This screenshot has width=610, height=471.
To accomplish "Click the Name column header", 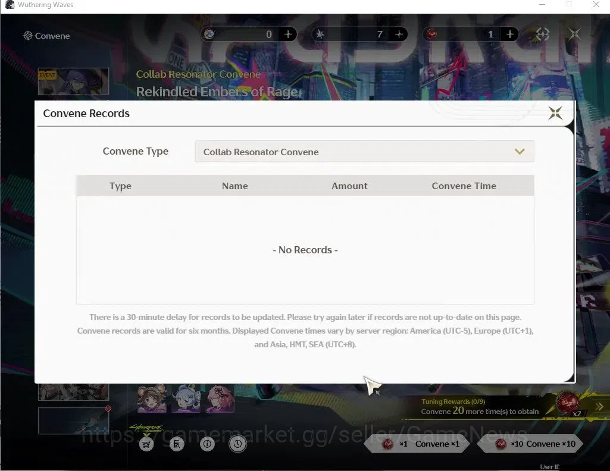I will pyautogui.click(x=234, y=186).
